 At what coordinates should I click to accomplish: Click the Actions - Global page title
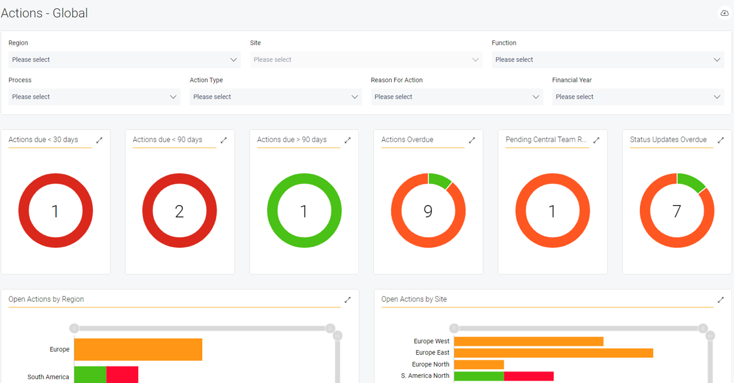pos(44,13)
